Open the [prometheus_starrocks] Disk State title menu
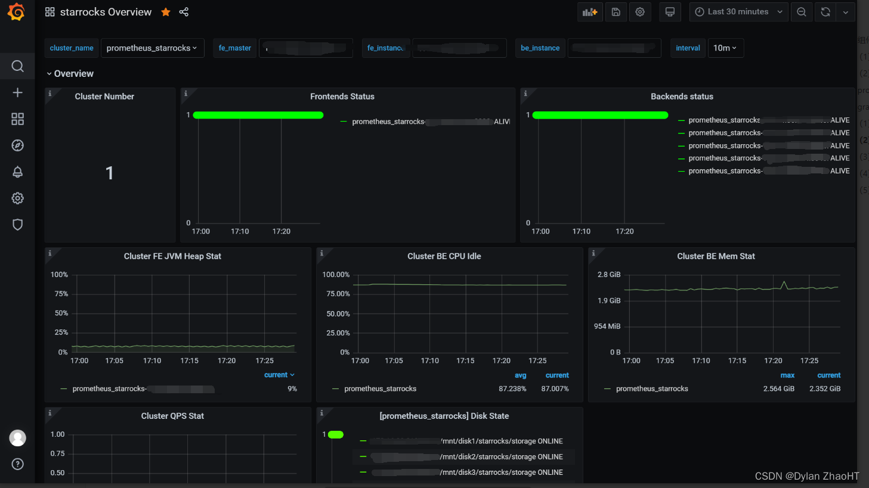869x488 pixels. 444,416
